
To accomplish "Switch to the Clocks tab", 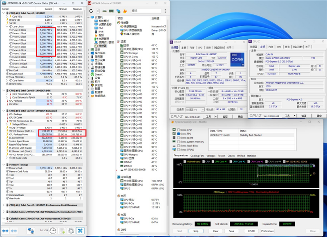I will click(231, 156).
